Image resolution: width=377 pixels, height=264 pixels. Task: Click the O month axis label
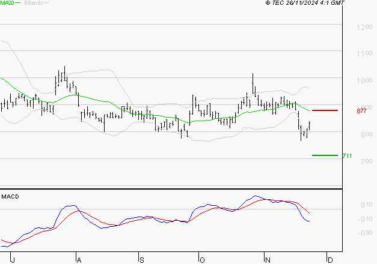(x=202, y=260)
